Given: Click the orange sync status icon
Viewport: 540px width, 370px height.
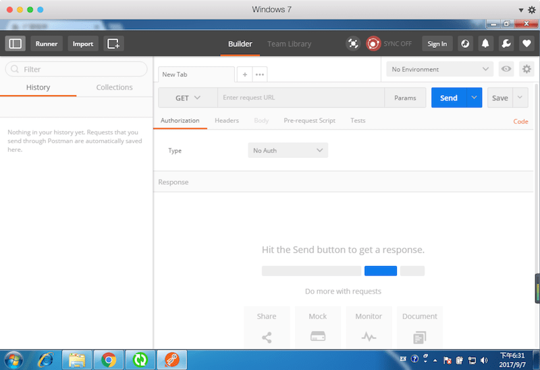Looking at the screenshot, I should 373,44.
